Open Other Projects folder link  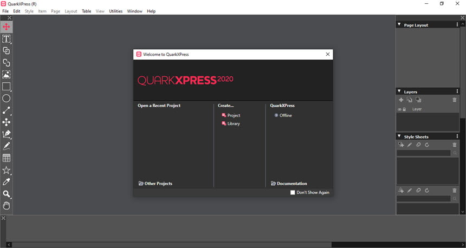tap(156, 184)
